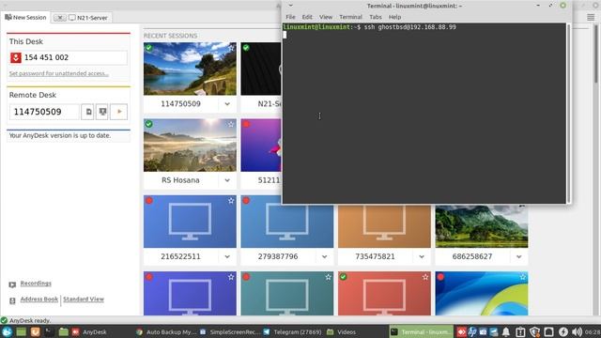Expand dropdown for session 735475821
This screenshot has width=601, height=338.
(422, 256)
